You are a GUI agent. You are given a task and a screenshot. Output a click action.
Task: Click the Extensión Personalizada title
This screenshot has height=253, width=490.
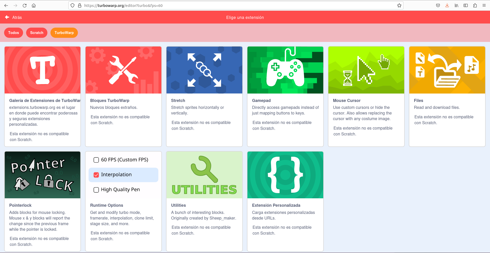(276, 205)
